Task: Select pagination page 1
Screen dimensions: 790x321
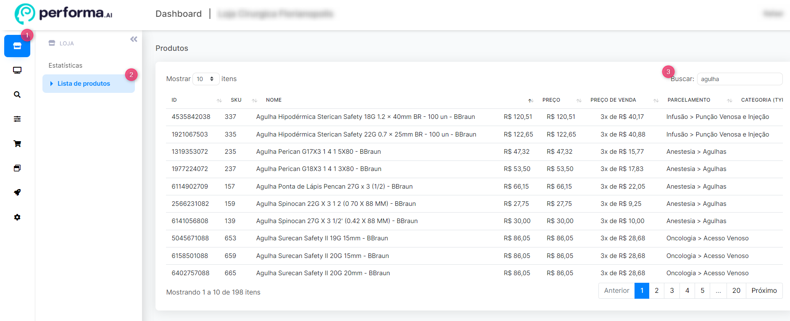Action: [x=642, y=291]
